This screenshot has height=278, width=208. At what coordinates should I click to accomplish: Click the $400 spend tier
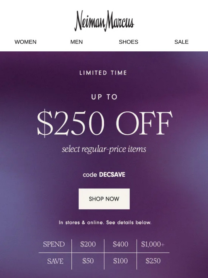(x=120, y=244)
